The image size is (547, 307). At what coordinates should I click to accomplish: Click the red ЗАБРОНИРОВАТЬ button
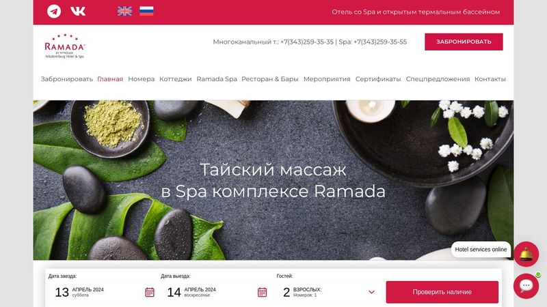tap(464, 42)
